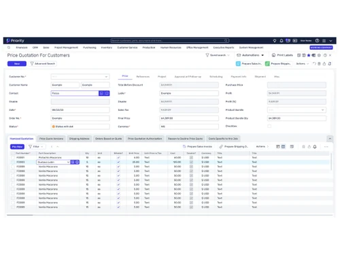Open the three-dots menu in sub-table toolbar
Viewport: 340px width, 255px height.
(326, 147)
